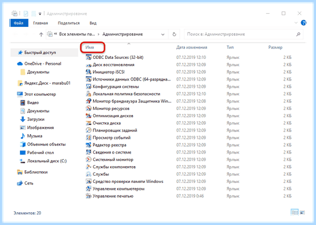Select the Планировщик заданий icon
316x225 pixels.
click(x=88, y=130)
